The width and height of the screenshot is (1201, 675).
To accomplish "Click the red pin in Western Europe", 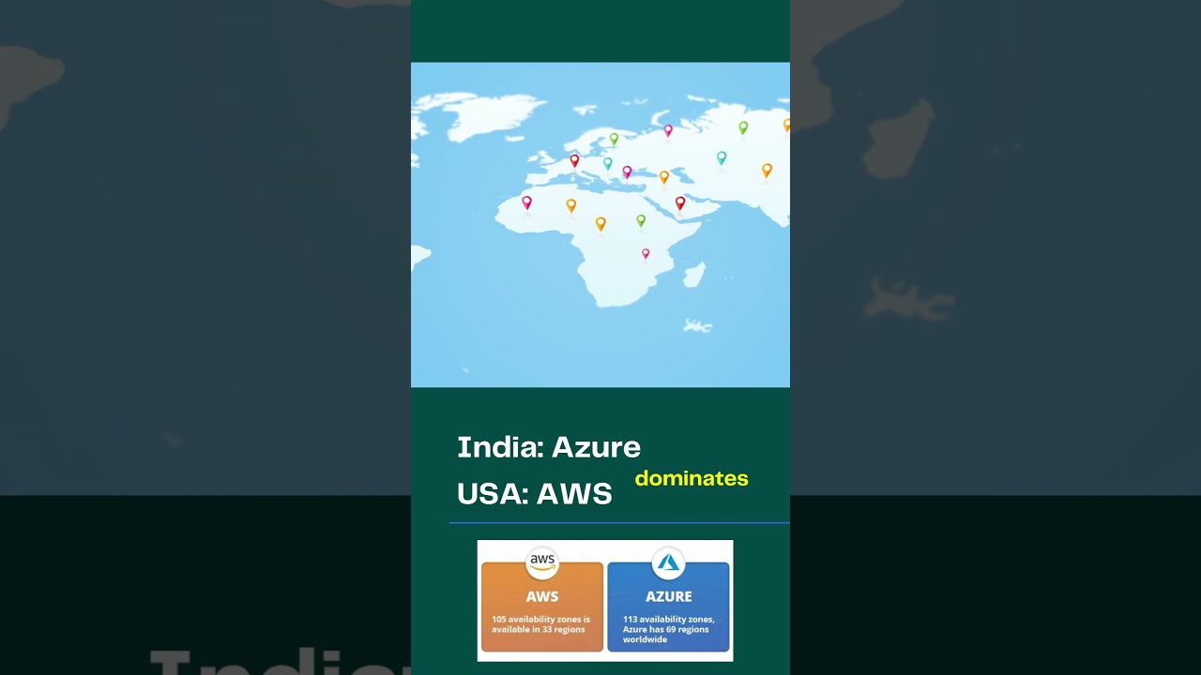I will (574, 160).
